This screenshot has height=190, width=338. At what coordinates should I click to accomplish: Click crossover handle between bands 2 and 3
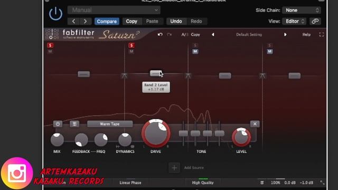pos(188,76)
